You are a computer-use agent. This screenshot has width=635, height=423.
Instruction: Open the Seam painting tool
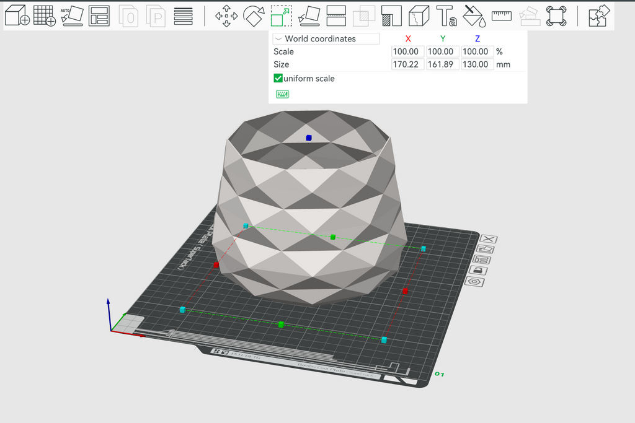pos(419,16)
